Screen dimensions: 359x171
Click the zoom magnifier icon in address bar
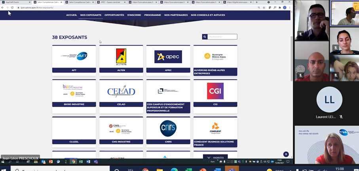(x=259, y=8)
